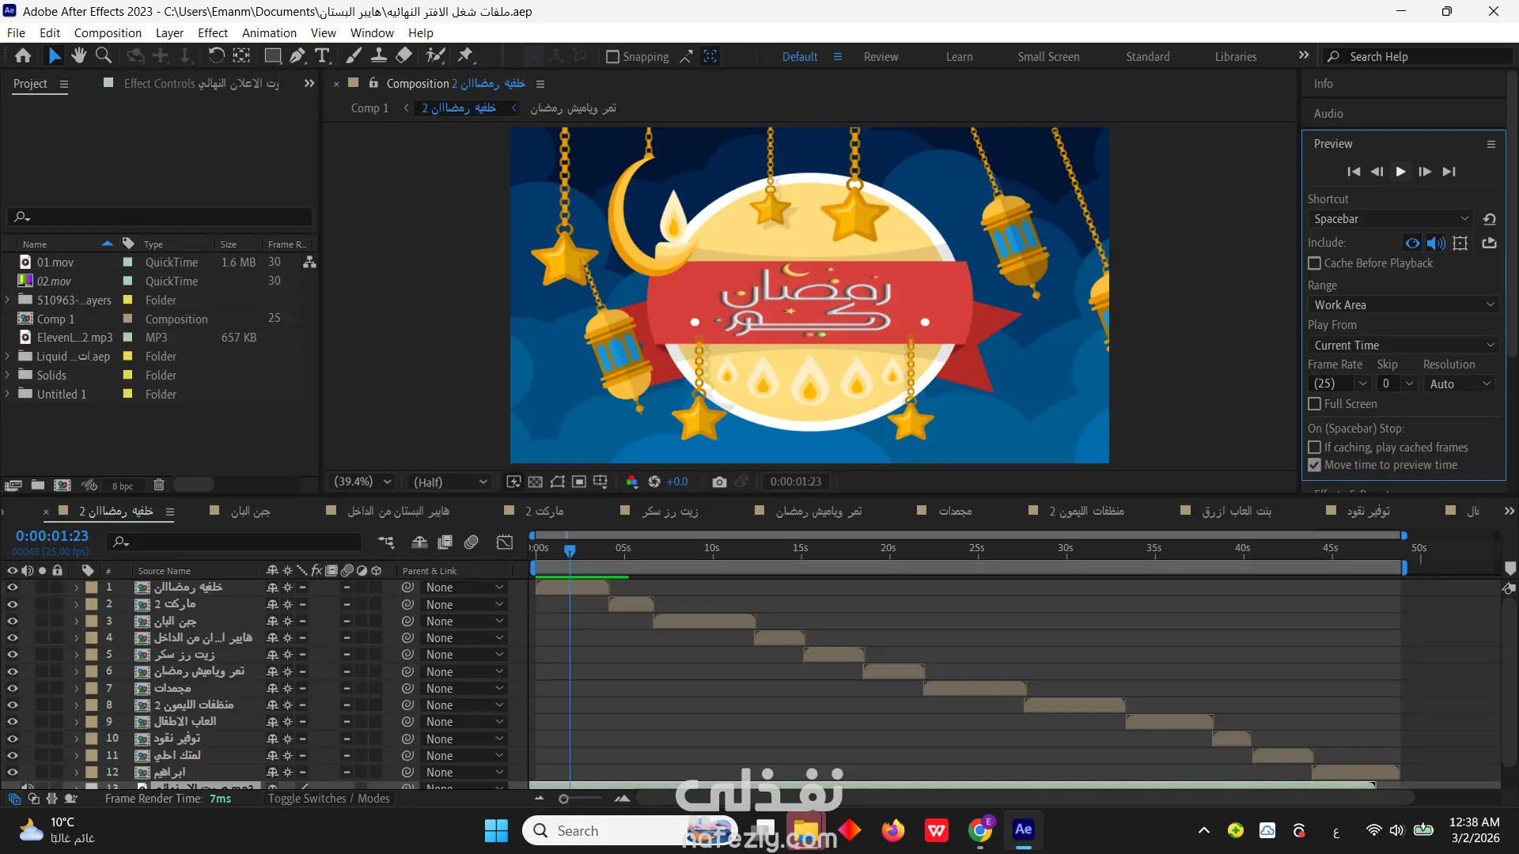Open the Animation menu
1519x854 pixels.
pyautogui.click(x=269, y=33)
